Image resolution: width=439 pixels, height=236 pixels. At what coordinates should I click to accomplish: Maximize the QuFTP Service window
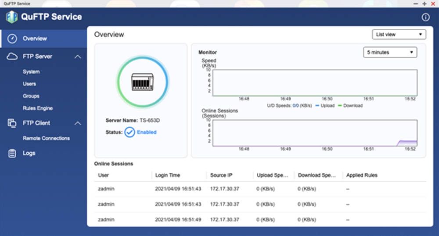425,4
